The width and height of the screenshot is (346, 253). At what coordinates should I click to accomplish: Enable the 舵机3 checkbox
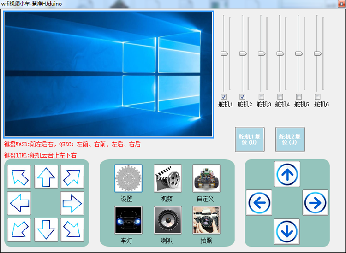coord(261,97)
